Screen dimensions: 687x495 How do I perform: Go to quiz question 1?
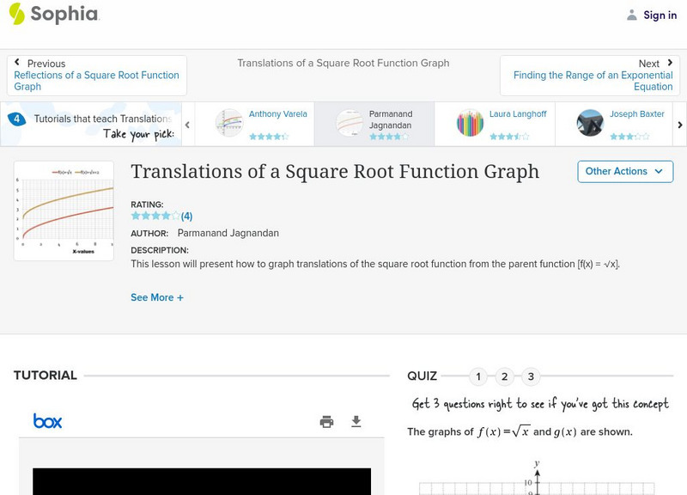click(x=478, y=376)
